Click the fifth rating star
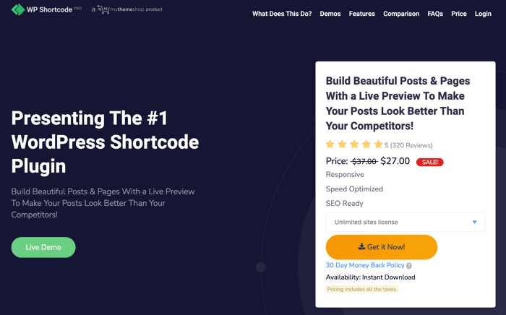 (378, 144)
